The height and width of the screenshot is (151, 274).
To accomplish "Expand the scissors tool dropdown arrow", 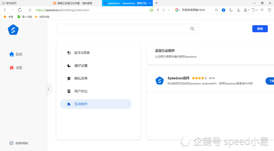I will click(x=249, y=10).
